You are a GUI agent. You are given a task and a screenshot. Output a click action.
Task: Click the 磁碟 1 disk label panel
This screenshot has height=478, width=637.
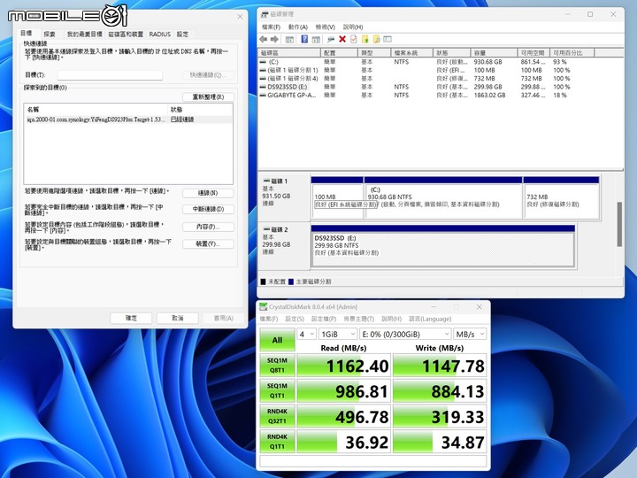(x=284, y=197)
